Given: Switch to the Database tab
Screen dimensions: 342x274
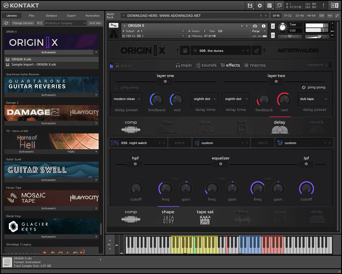Looking at the screenshot, I should (51, 16).
